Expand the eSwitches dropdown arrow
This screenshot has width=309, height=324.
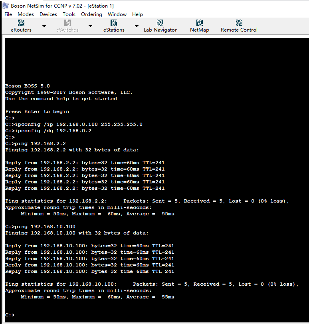tap(90, 26)
